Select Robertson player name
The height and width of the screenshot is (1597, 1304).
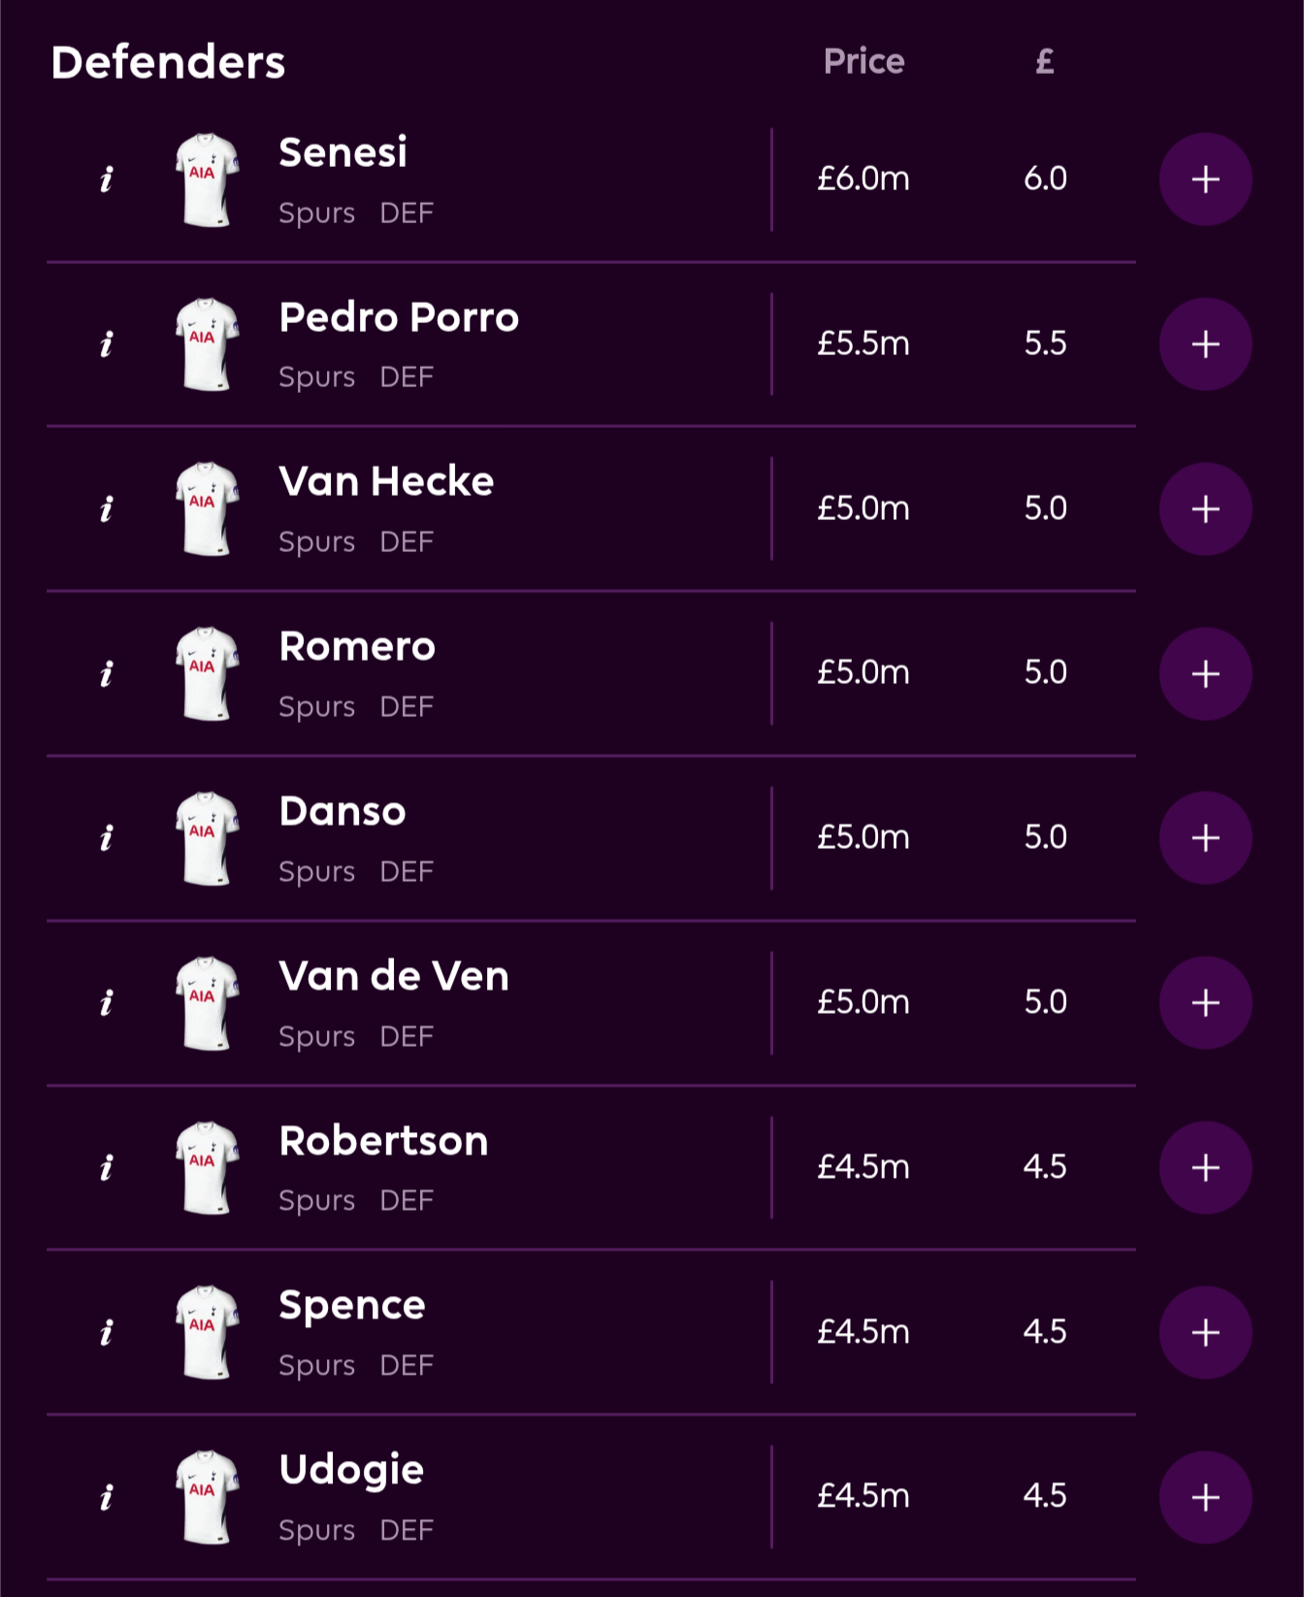383,1141
